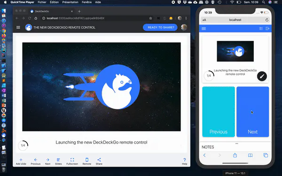
Task: Tap the slides list icon in phone header
Action: (261, 29)
